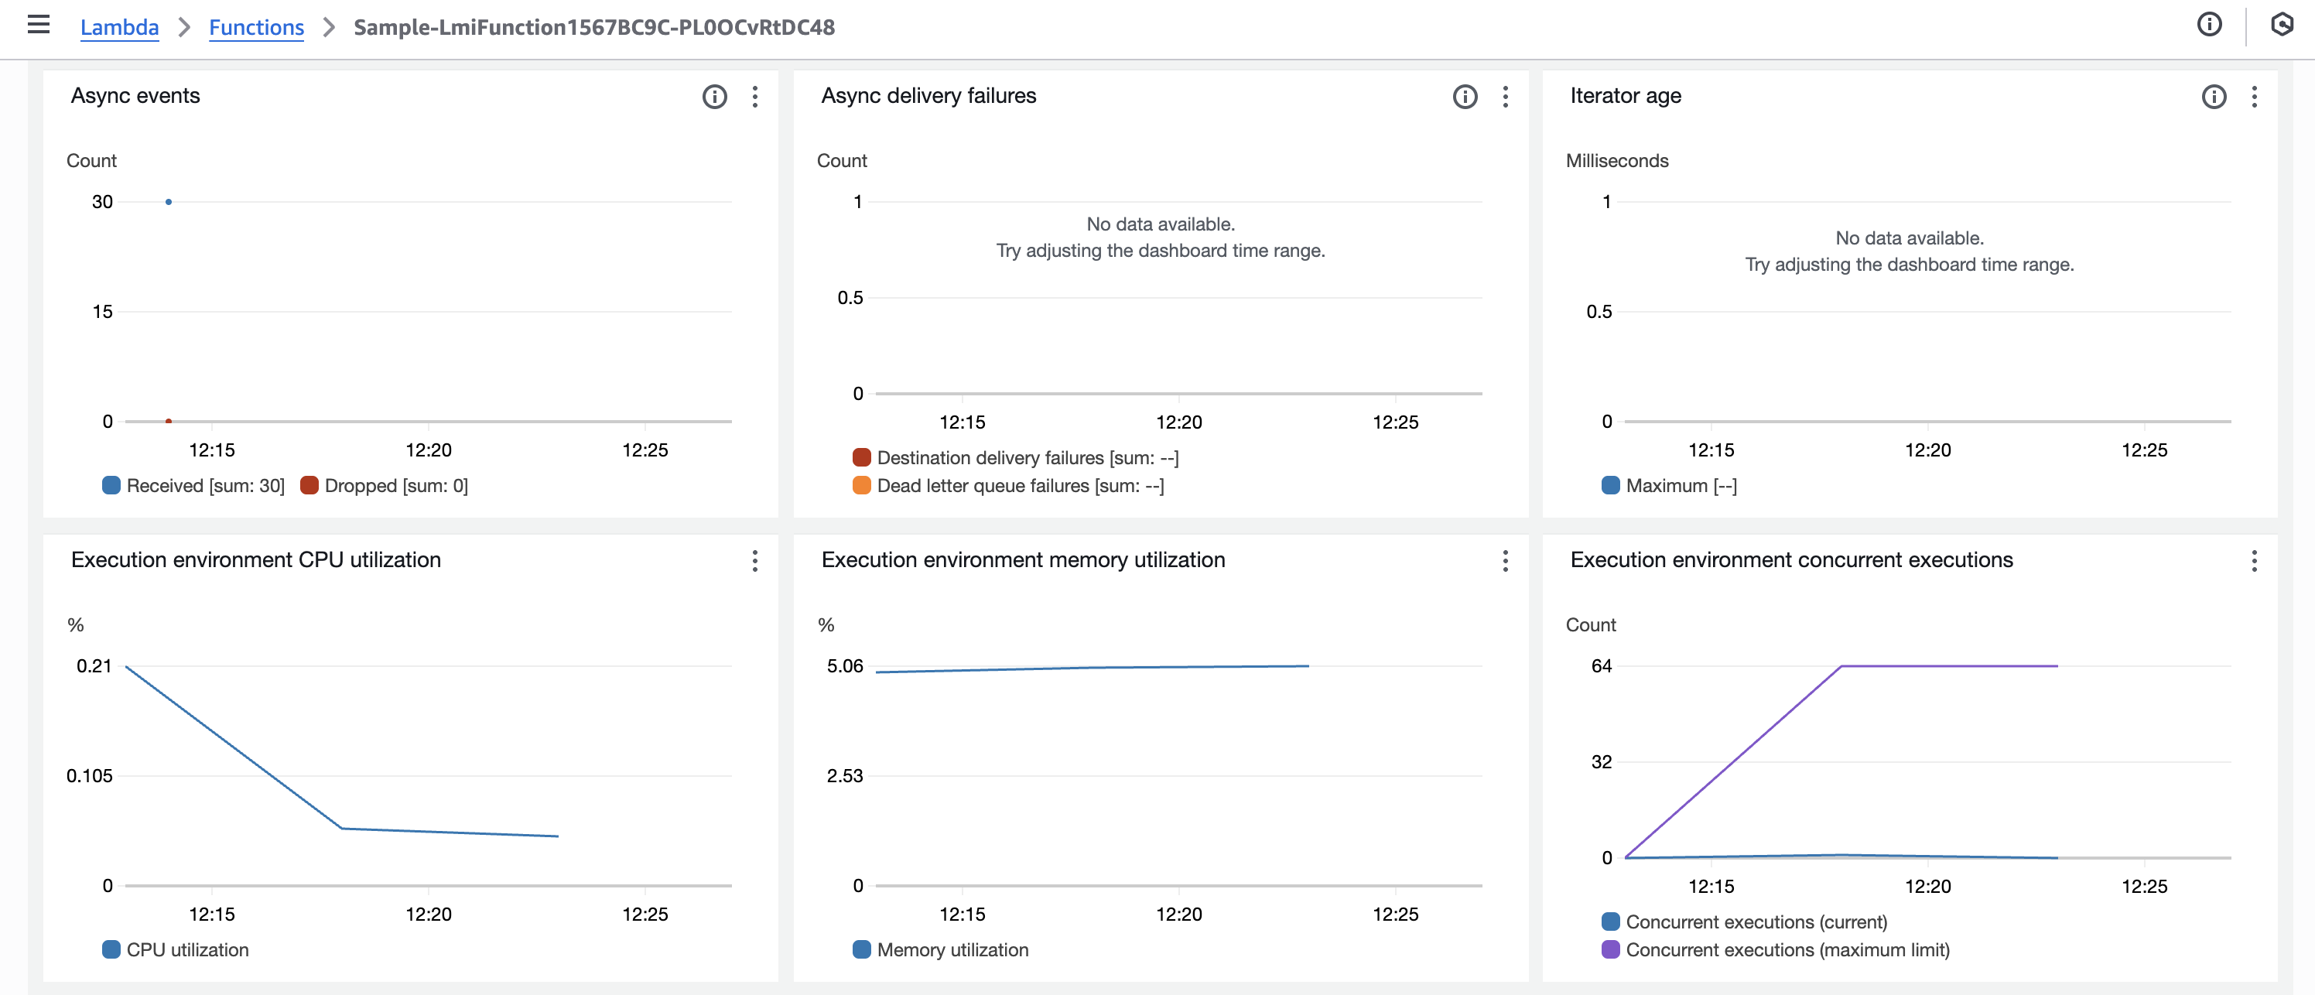
Task: Click the Received data point at 30
Action: [x=168, y=202]
